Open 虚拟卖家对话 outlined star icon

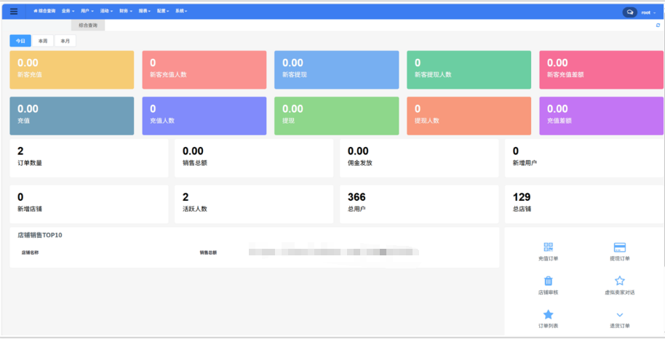coord(620,281)
